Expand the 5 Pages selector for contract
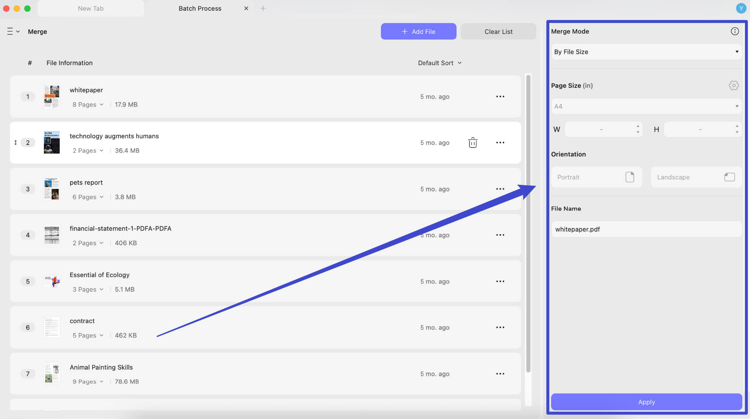 tap(88, 336)
